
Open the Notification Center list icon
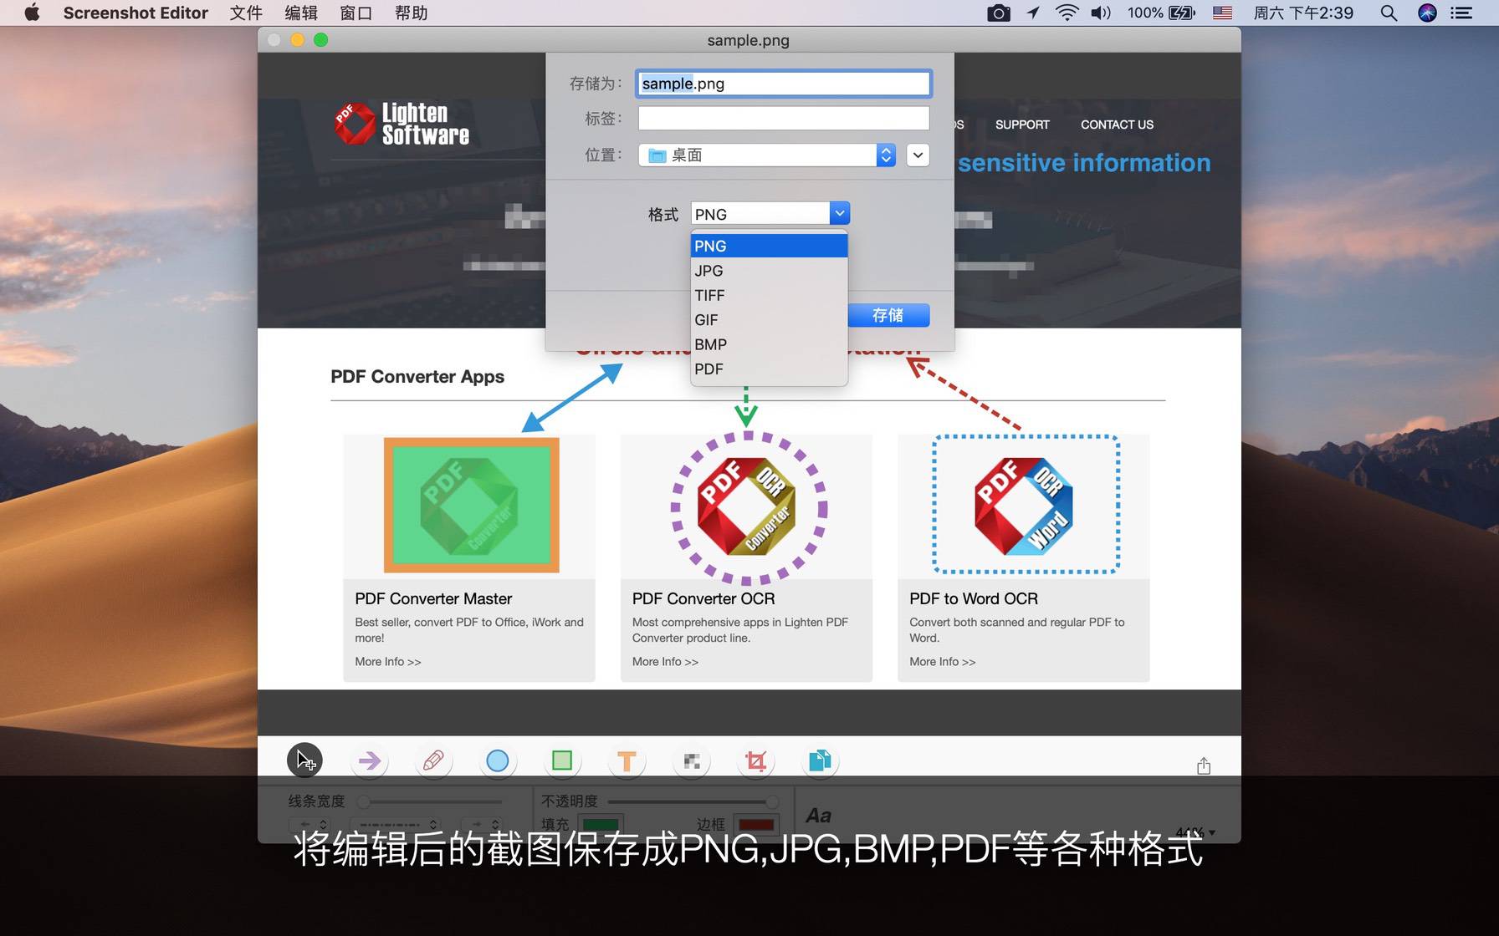click(x=1461, y=13)
